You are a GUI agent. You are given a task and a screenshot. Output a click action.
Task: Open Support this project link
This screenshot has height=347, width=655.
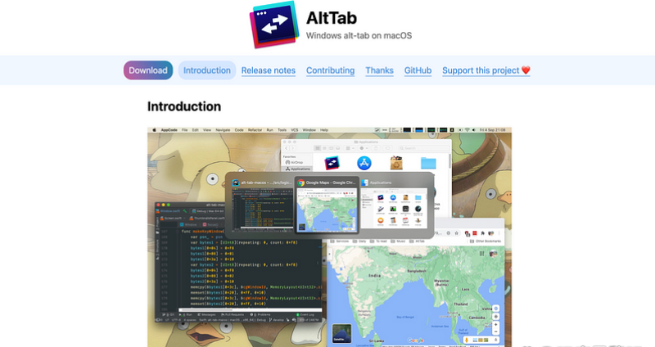(486, 70)
